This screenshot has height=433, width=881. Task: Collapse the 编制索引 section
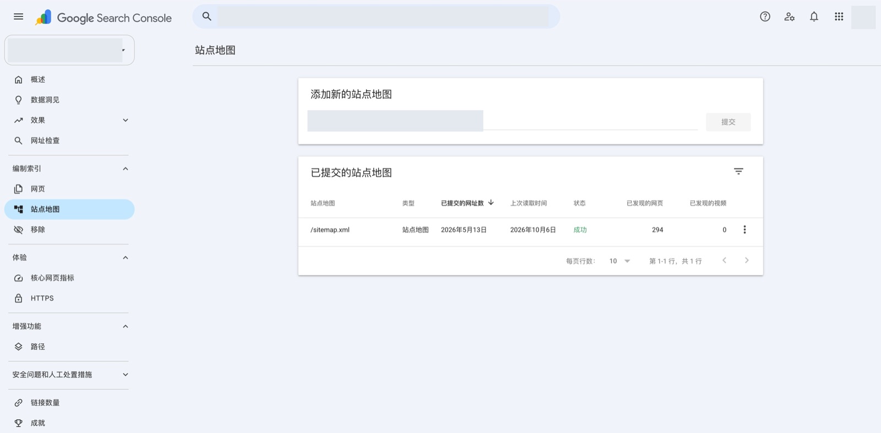coord(126,168)
